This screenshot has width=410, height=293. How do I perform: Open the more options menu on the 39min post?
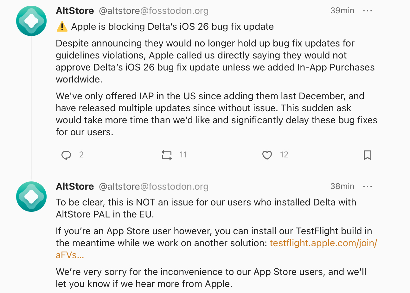[368, 11]
